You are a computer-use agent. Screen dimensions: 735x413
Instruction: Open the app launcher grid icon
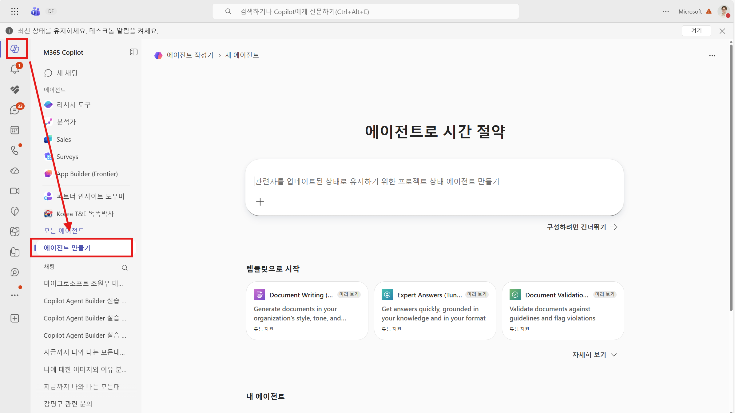[x=15, y=11]
